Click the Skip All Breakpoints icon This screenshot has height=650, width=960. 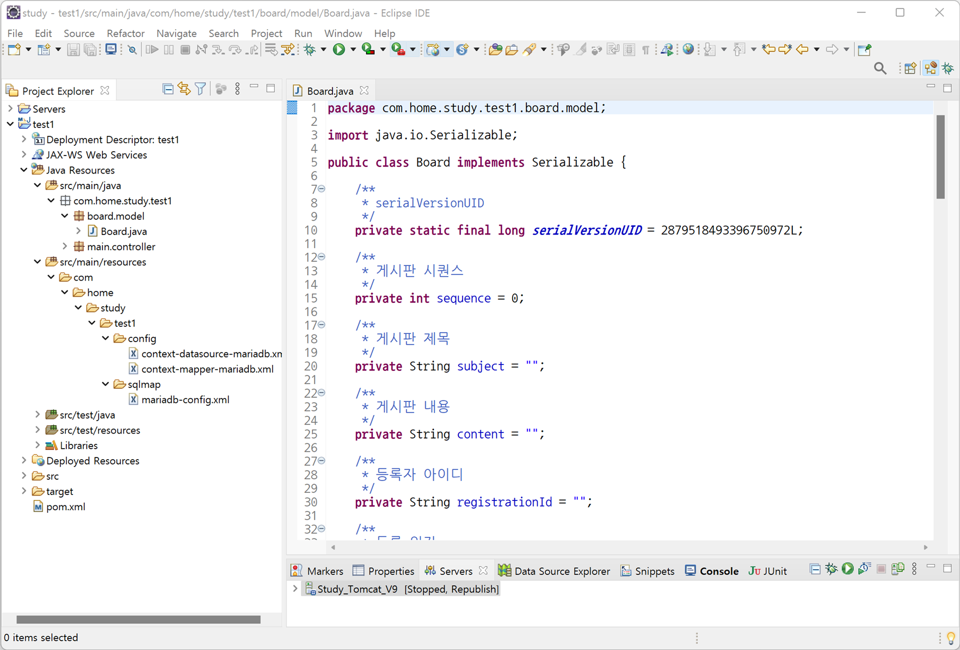point(132,49)
